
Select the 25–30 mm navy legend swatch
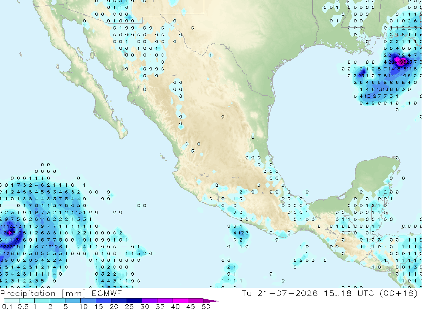click(x=134, y=301)
